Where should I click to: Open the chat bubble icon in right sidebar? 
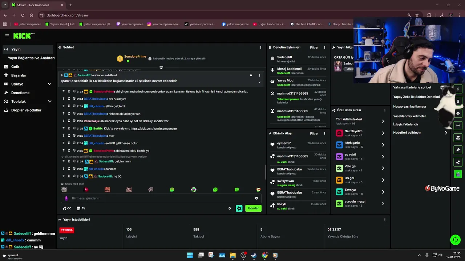pos(458,113)
